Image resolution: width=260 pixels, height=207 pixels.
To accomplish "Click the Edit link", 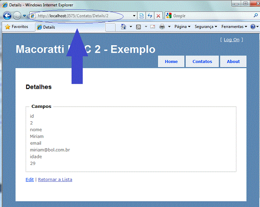I will point(30,180).
